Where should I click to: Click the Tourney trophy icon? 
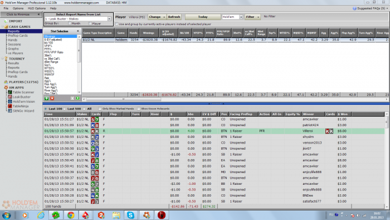[x=6, y=59]
